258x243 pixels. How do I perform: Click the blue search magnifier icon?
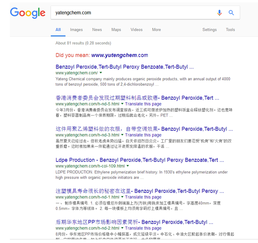click(231, 13)
